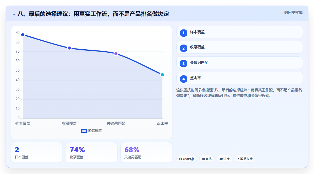
Task: Click the 进度 tag chip
Action: (225, 159)
